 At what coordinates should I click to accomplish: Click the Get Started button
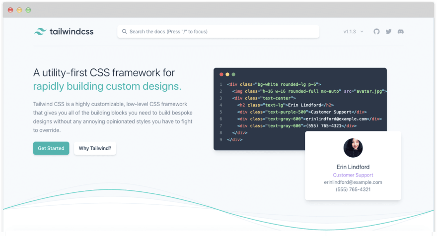pyautogui.click(x=51, y=148)
